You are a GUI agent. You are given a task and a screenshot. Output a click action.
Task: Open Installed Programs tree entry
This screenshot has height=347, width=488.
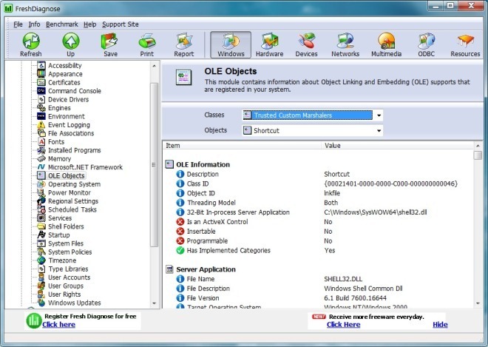click(x=75, y=150)
